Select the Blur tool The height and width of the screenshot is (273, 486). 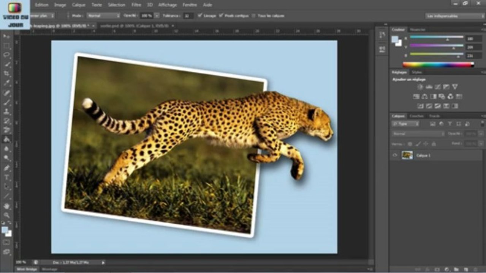point(6,149)
